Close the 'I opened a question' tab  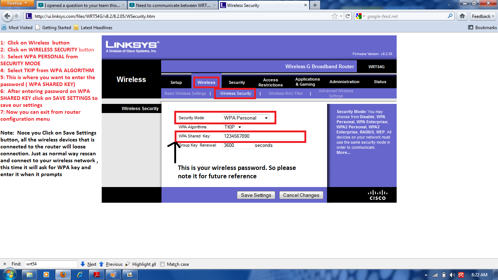coord(123,5)
